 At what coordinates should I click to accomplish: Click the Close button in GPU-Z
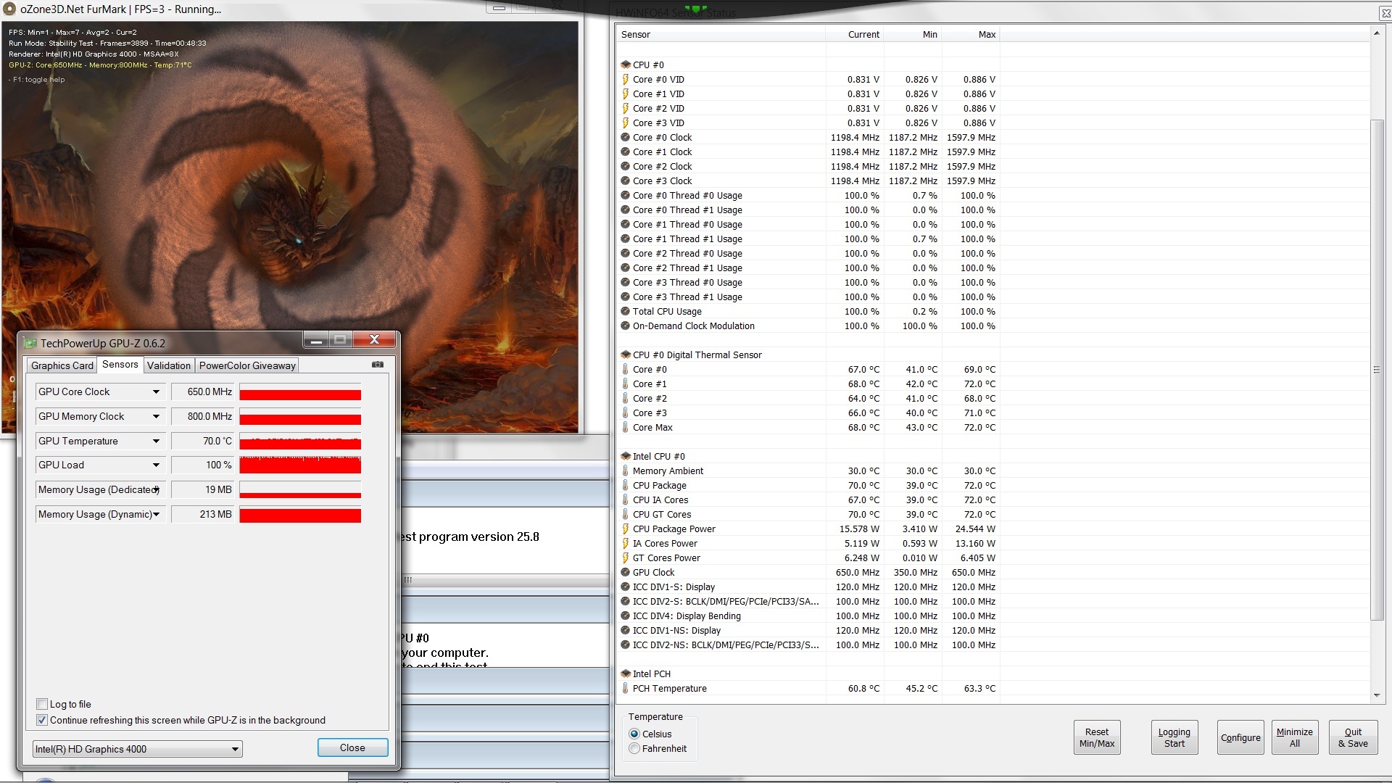353,747
